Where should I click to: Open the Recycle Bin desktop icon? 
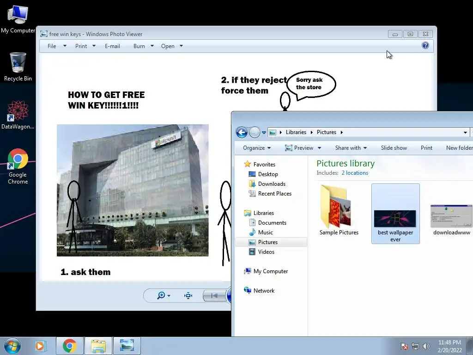point(18,67)
